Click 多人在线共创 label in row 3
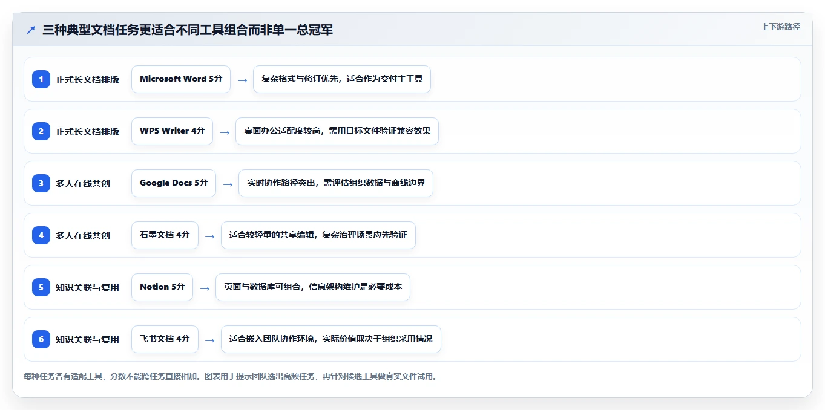The height and width of the screenshot is (410, 825). [x=83, y=183]
